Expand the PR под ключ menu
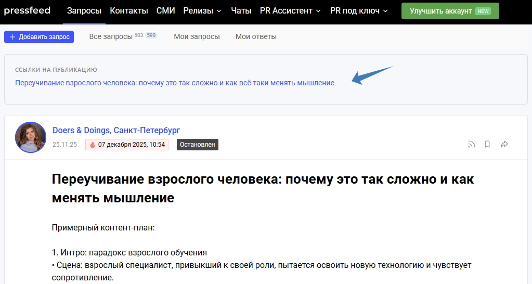532x284 pixels. pyautogui.click(x=359, y=11)
